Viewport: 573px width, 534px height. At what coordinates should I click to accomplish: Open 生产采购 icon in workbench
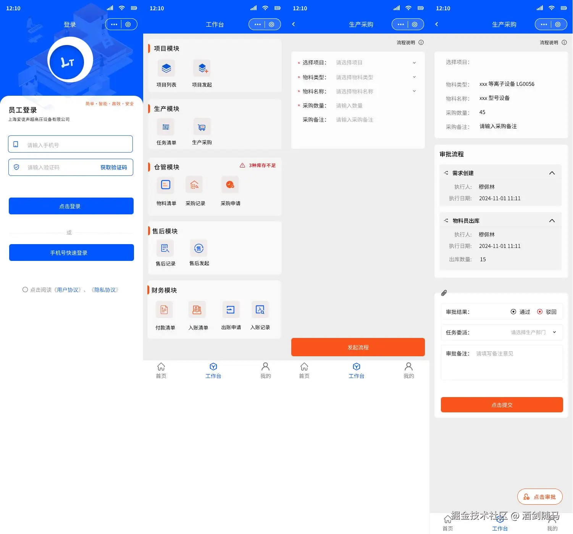point(202,127)
